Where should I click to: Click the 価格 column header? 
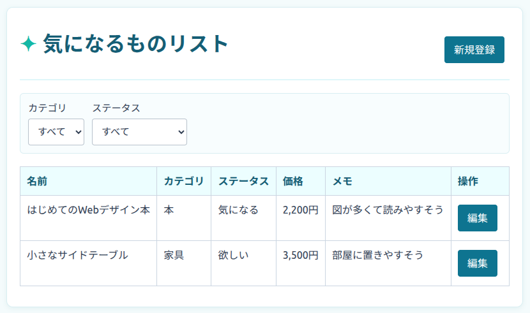pos(301,181)
